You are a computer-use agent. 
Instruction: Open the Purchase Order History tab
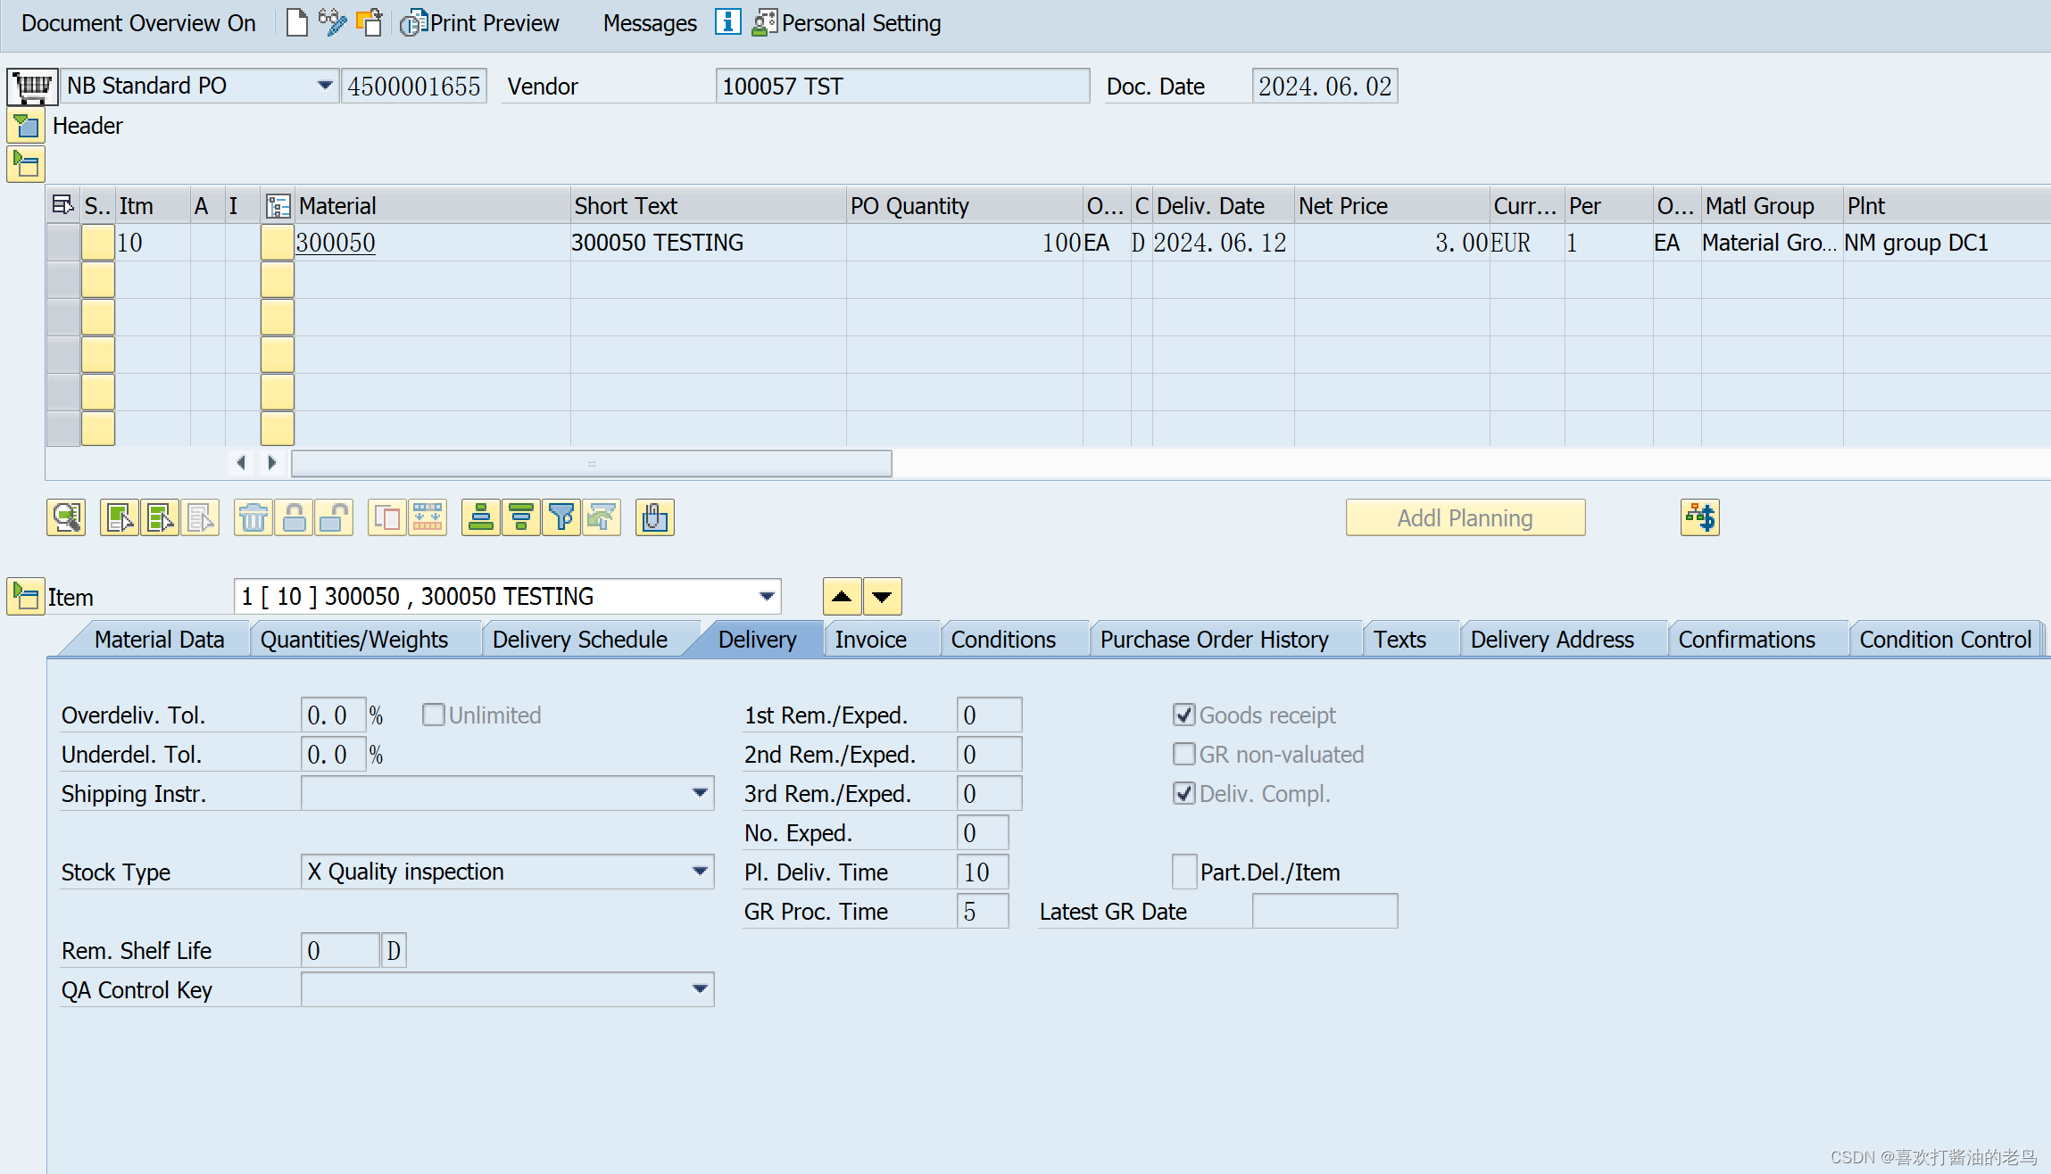tap(1214, 639)
